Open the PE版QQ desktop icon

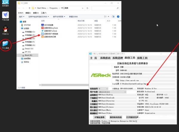[5, 29]
